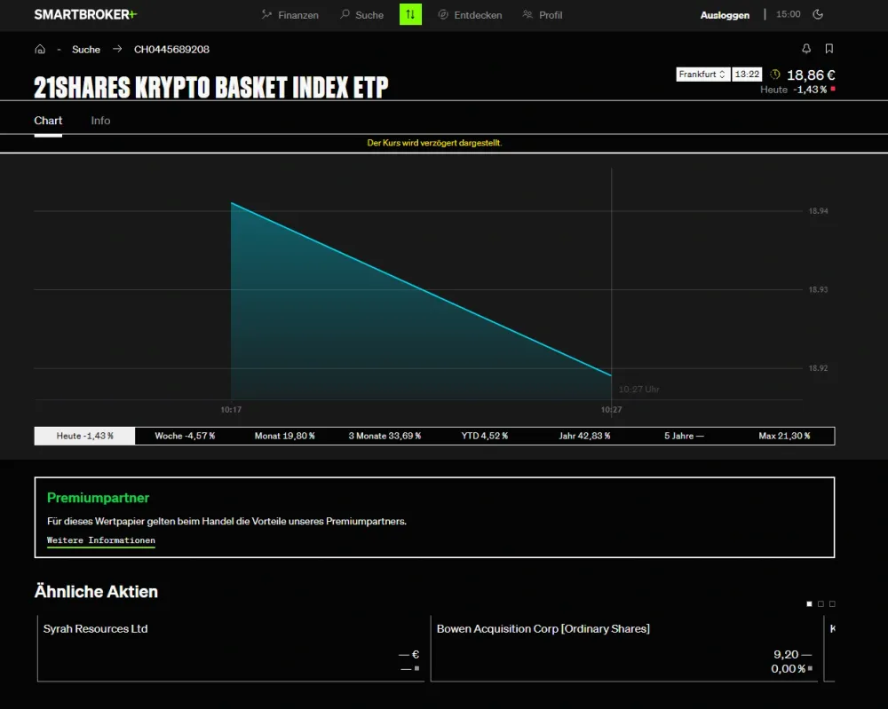
Task: Click CH0445689208 breadcrumb text
Action: 171,49
